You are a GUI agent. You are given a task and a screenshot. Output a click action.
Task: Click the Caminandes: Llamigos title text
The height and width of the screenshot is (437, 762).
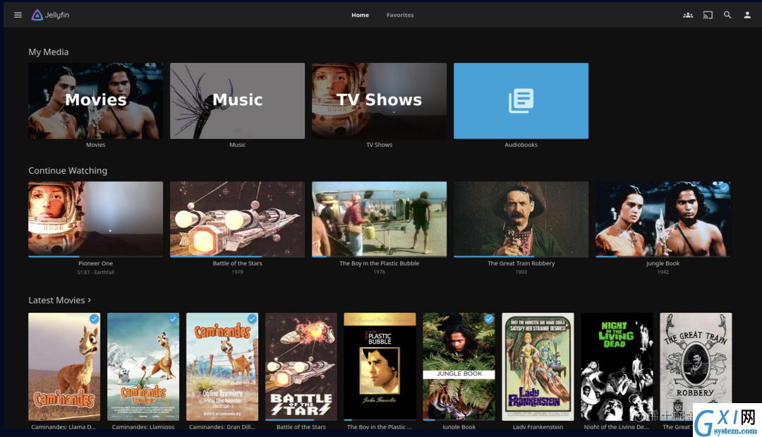coord(143,427)
